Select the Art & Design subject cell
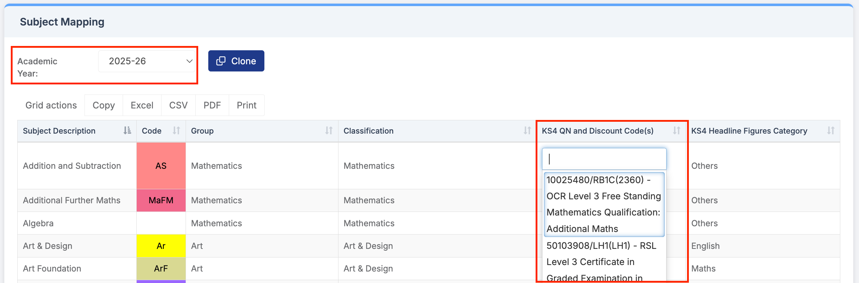859x283 pixels. pos(77,246)
